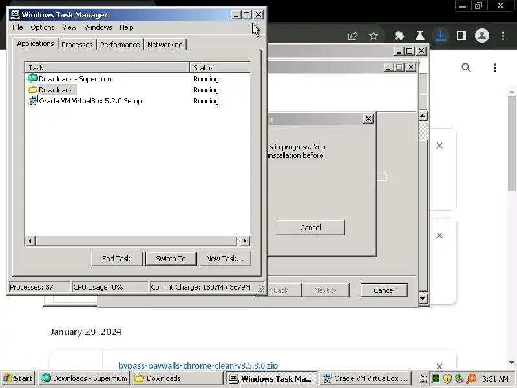Open the Help menu in Task Manager
The height and width of the screenshot is (388, 517).
click(126, 27)
